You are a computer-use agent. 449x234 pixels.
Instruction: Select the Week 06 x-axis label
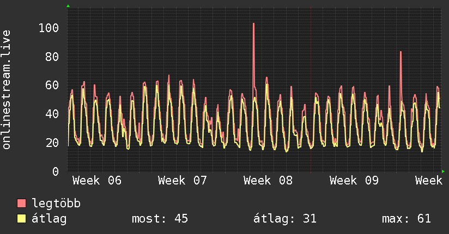tap(97, 181)
